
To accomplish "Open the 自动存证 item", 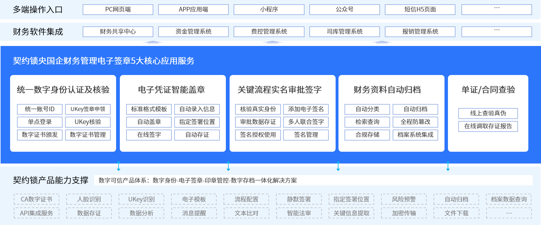I will pyautogui.click(x=197, y=135).
